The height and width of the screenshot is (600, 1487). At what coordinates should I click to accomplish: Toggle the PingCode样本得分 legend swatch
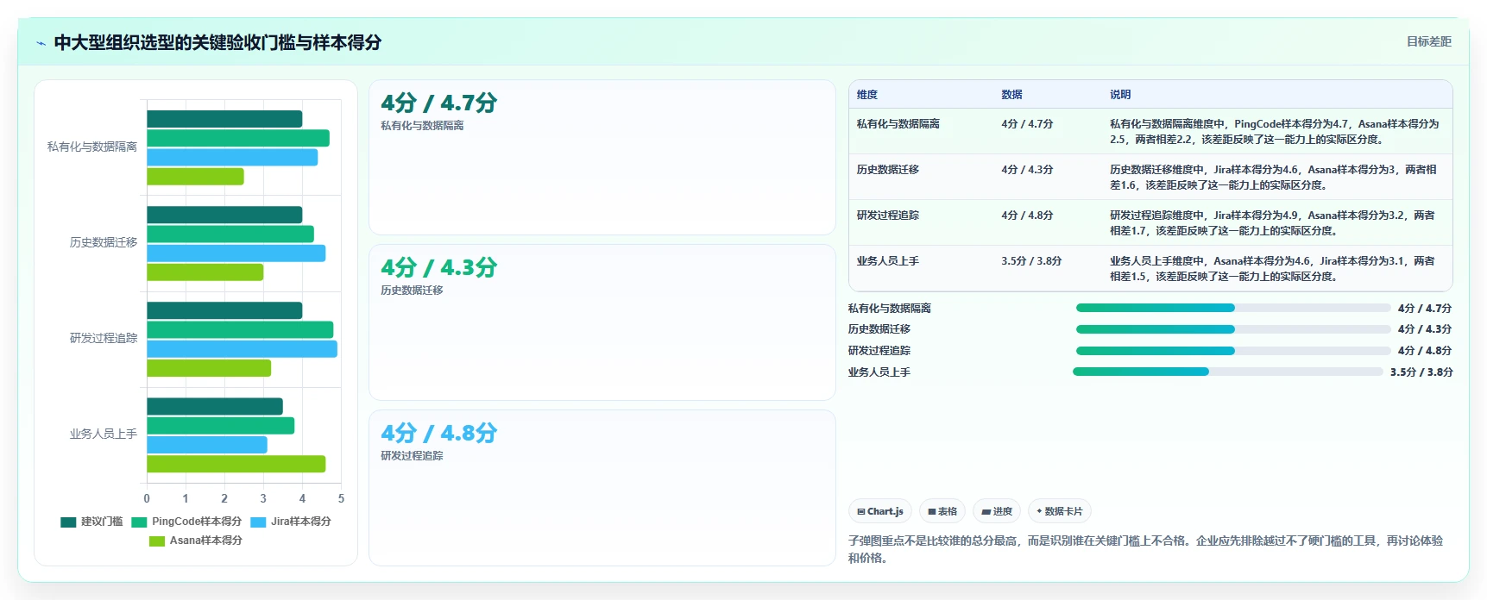[x=139, y=522]
